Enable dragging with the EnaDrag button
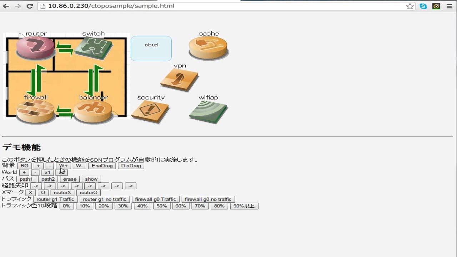 click(102, 166)
